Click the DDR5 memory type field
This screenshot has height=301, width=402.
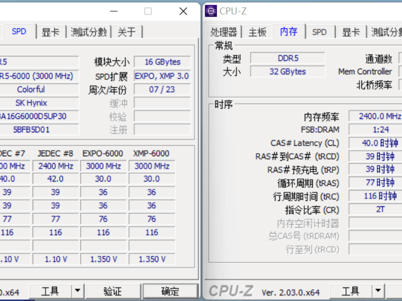tap(287, 58)
